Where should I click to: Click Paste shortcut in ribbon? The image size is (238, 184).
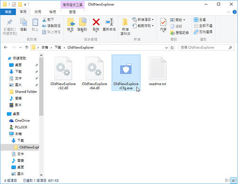[51, 32]
